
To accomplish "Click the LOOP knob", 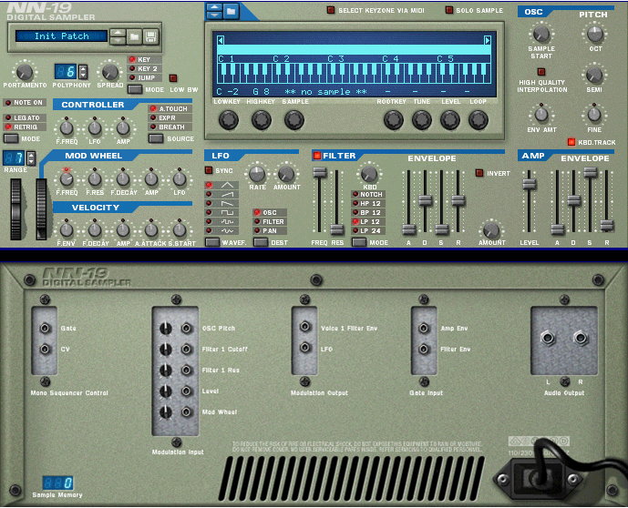I will 479,120.
